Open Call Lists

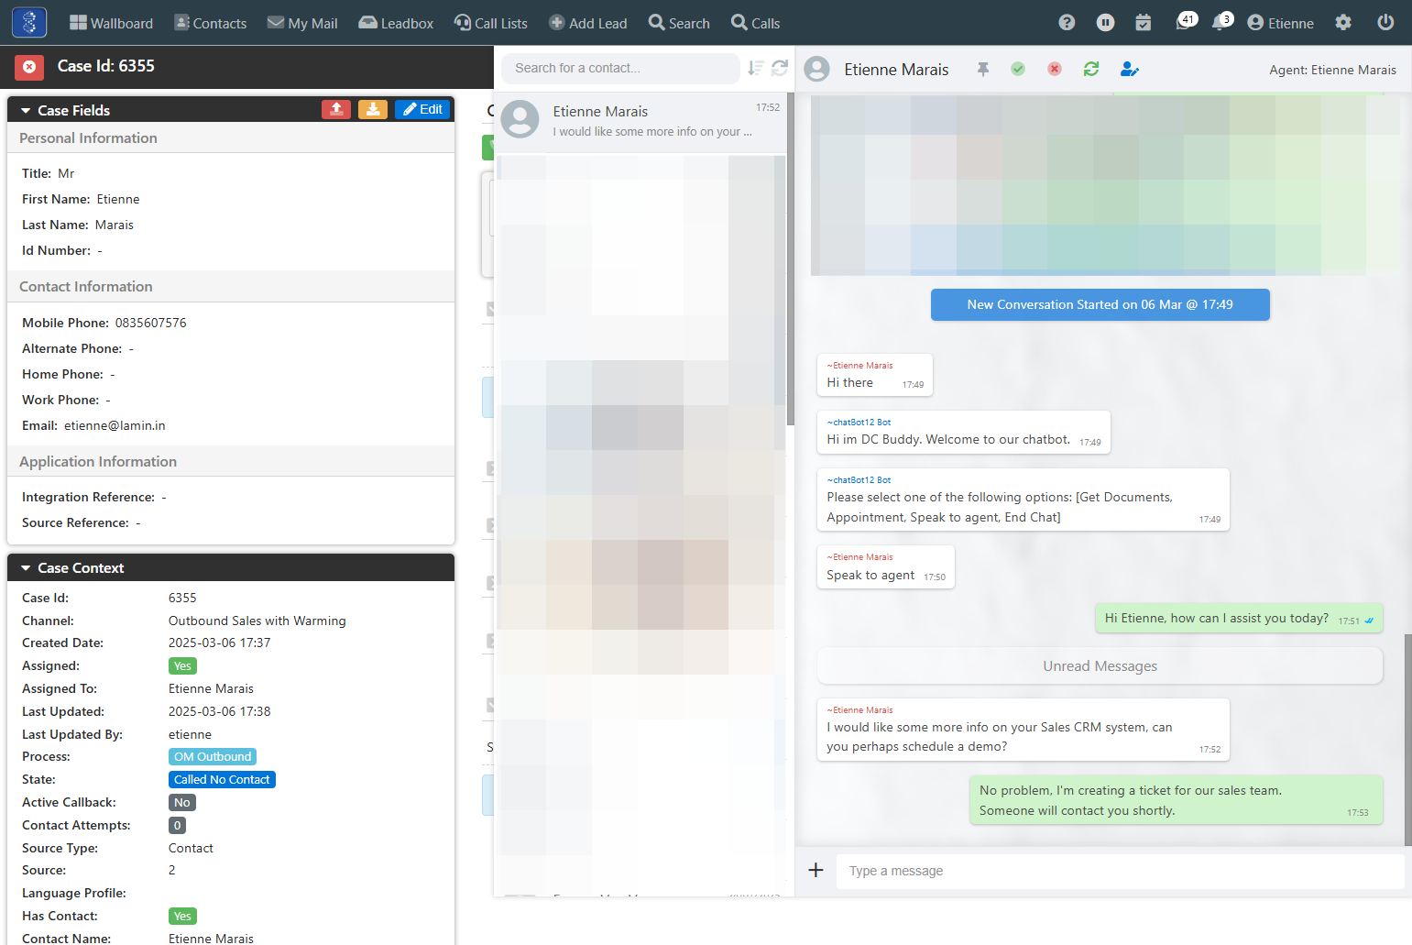491,23
